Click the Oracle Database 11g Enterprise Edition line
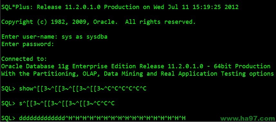Screen dimensions: 276x122 pyautogui.click(x=136, y=66)
